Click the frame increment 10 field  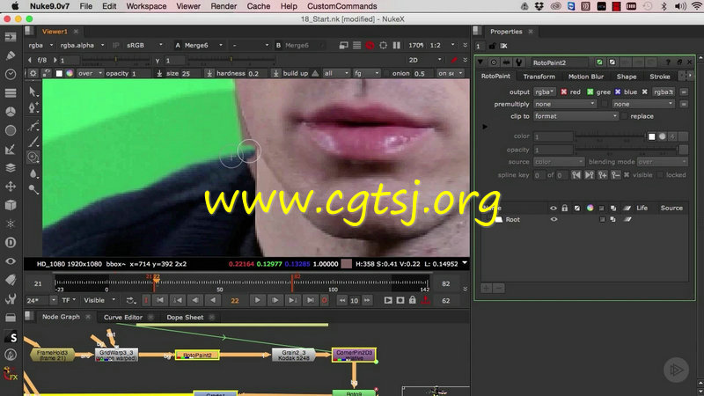(x=355, y=300)
